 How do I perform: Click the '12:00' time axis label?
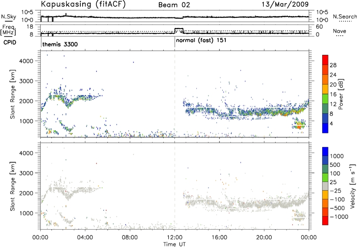tap(174, 238)
